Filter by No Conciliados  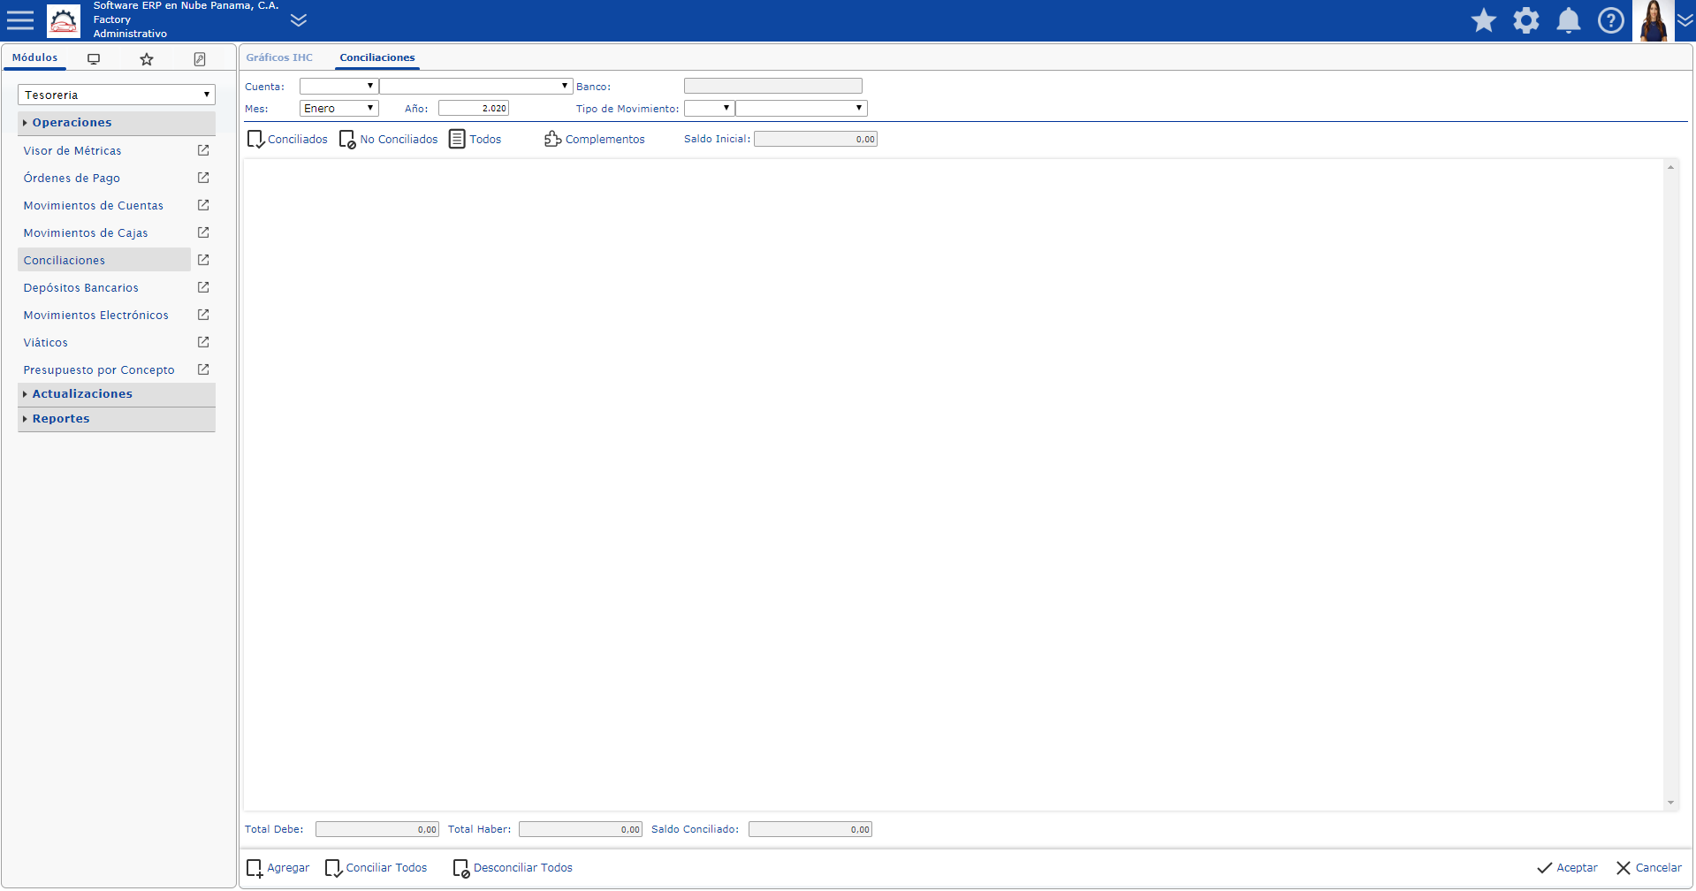388,140
